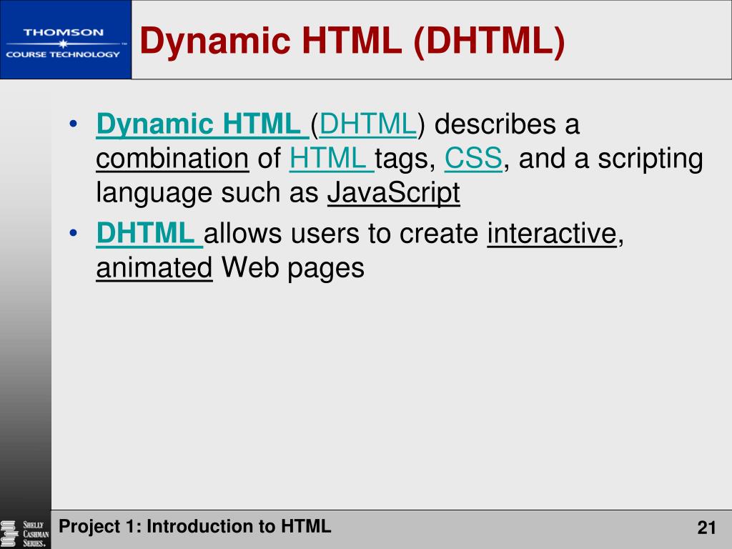Viewport: 732px width, 549px height.
Task: Click footer text 'Project 1: Introduction to HTML'
Action: tap(194, 527)
